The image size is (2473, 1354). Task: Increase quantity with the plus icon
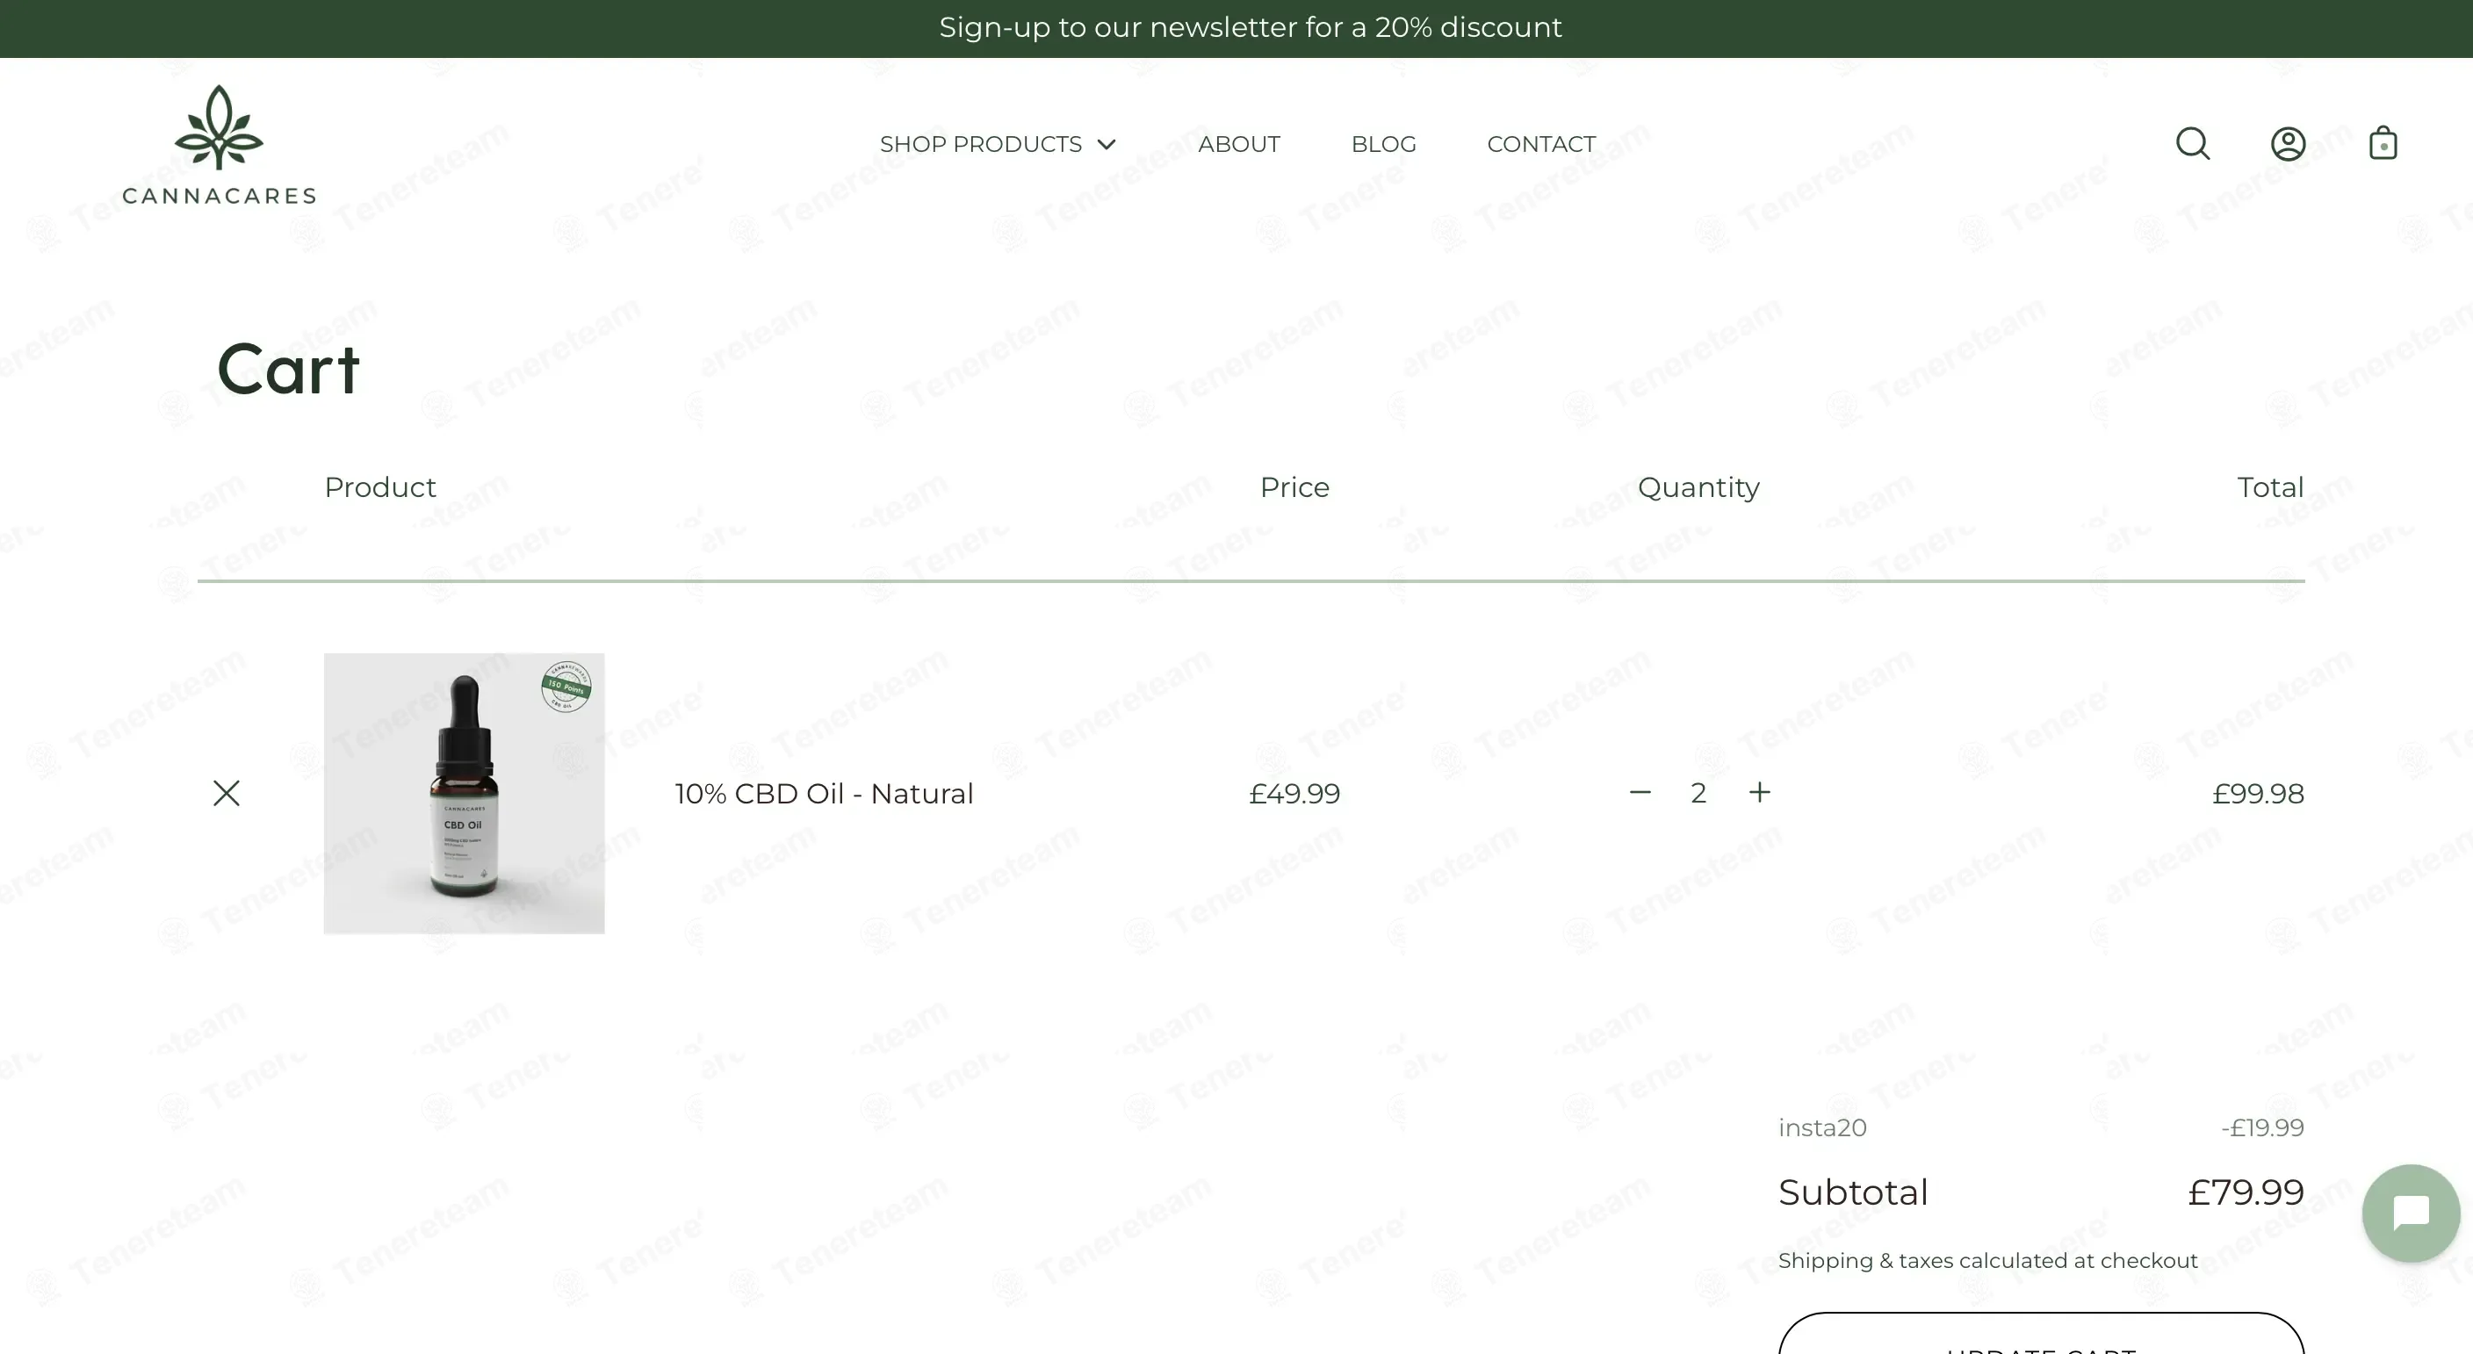(x=1759, y=793)
